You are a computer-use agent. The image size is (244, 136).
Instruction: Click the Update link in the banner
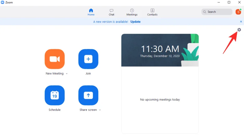pos(135,22)
